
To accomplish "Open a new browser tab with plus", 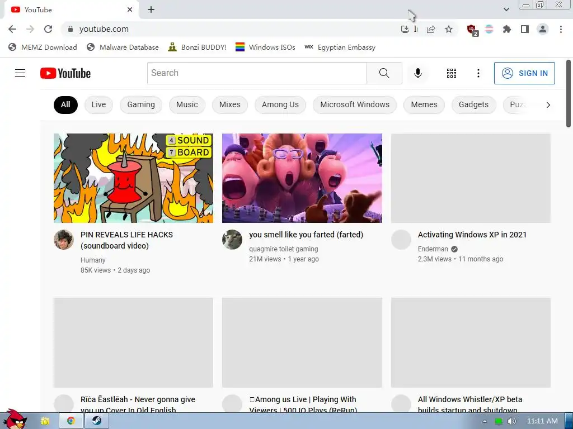I will 151,10.
